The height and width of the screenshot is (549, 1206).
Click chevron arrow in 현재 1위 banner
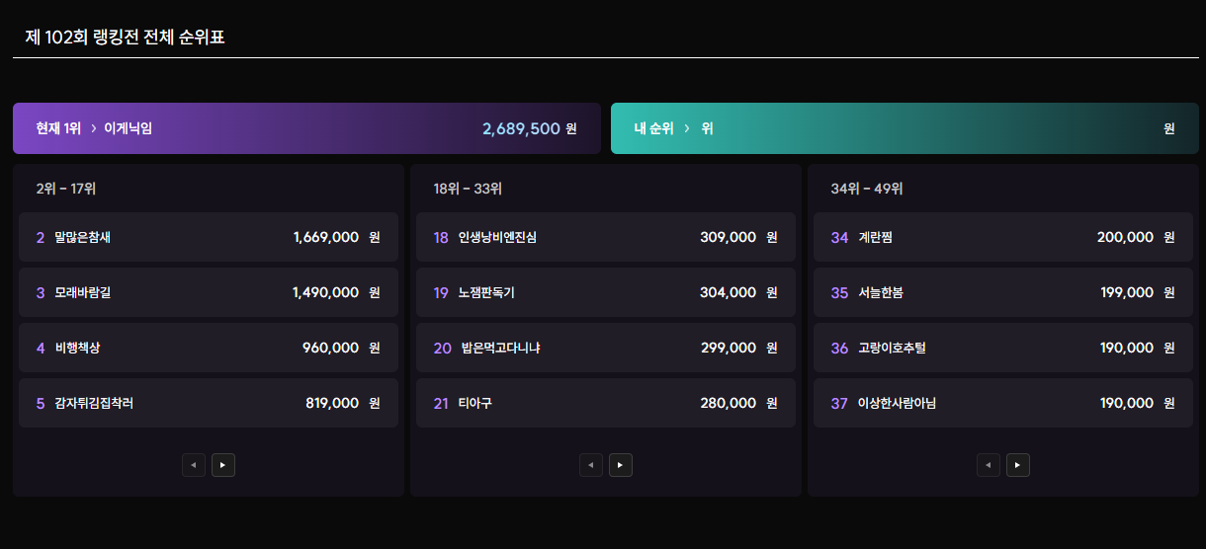(93, 128)
